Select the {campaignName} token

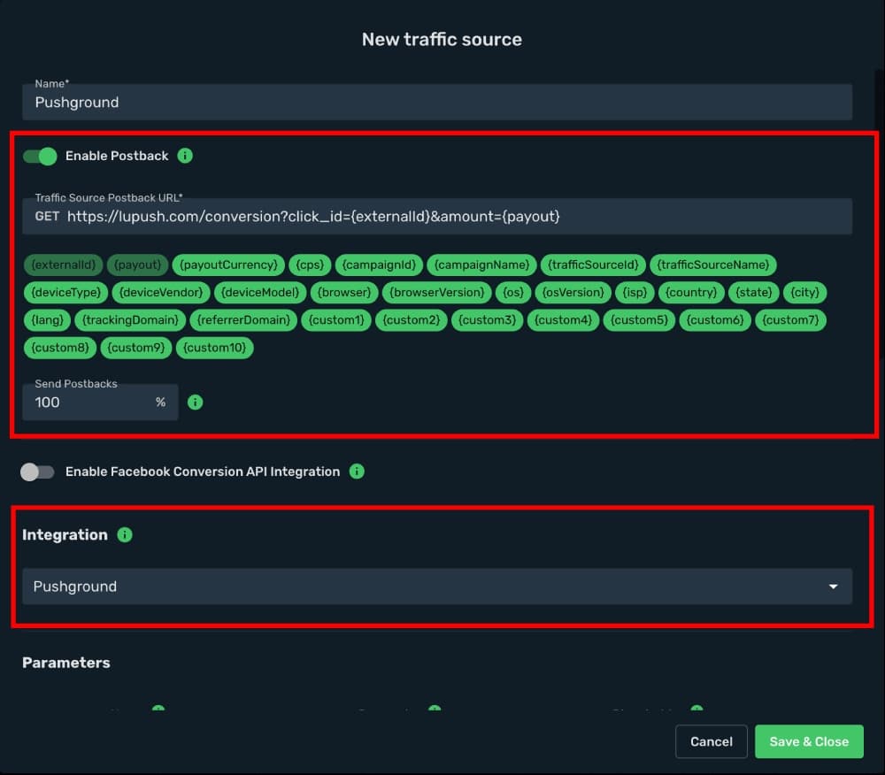pos(481,265)
